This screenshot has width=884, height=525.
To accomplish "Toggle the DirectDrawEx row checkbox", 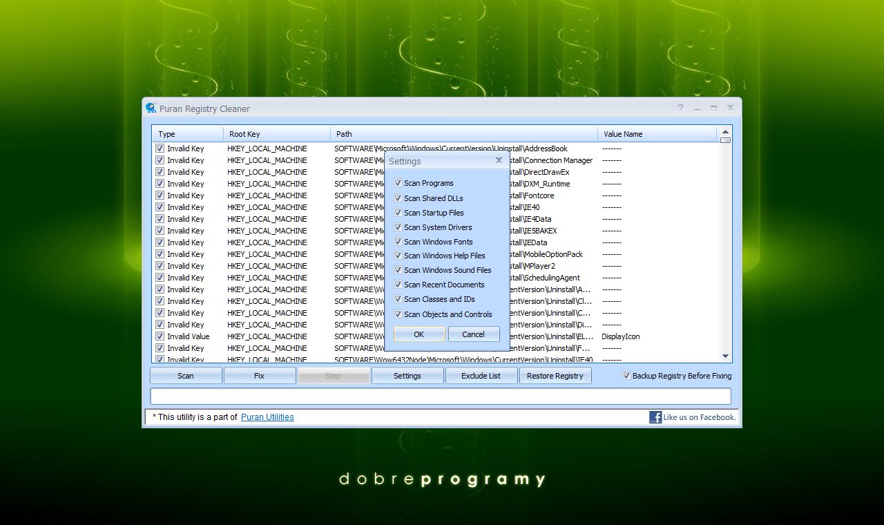I will point(160,172).
